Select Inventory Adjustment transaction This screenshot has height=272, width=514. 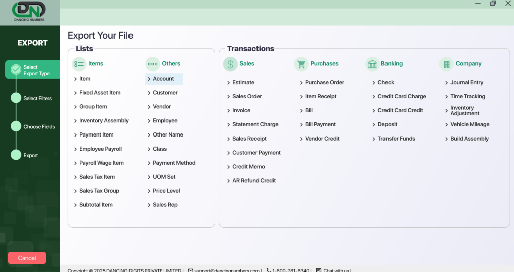[465, 111]
